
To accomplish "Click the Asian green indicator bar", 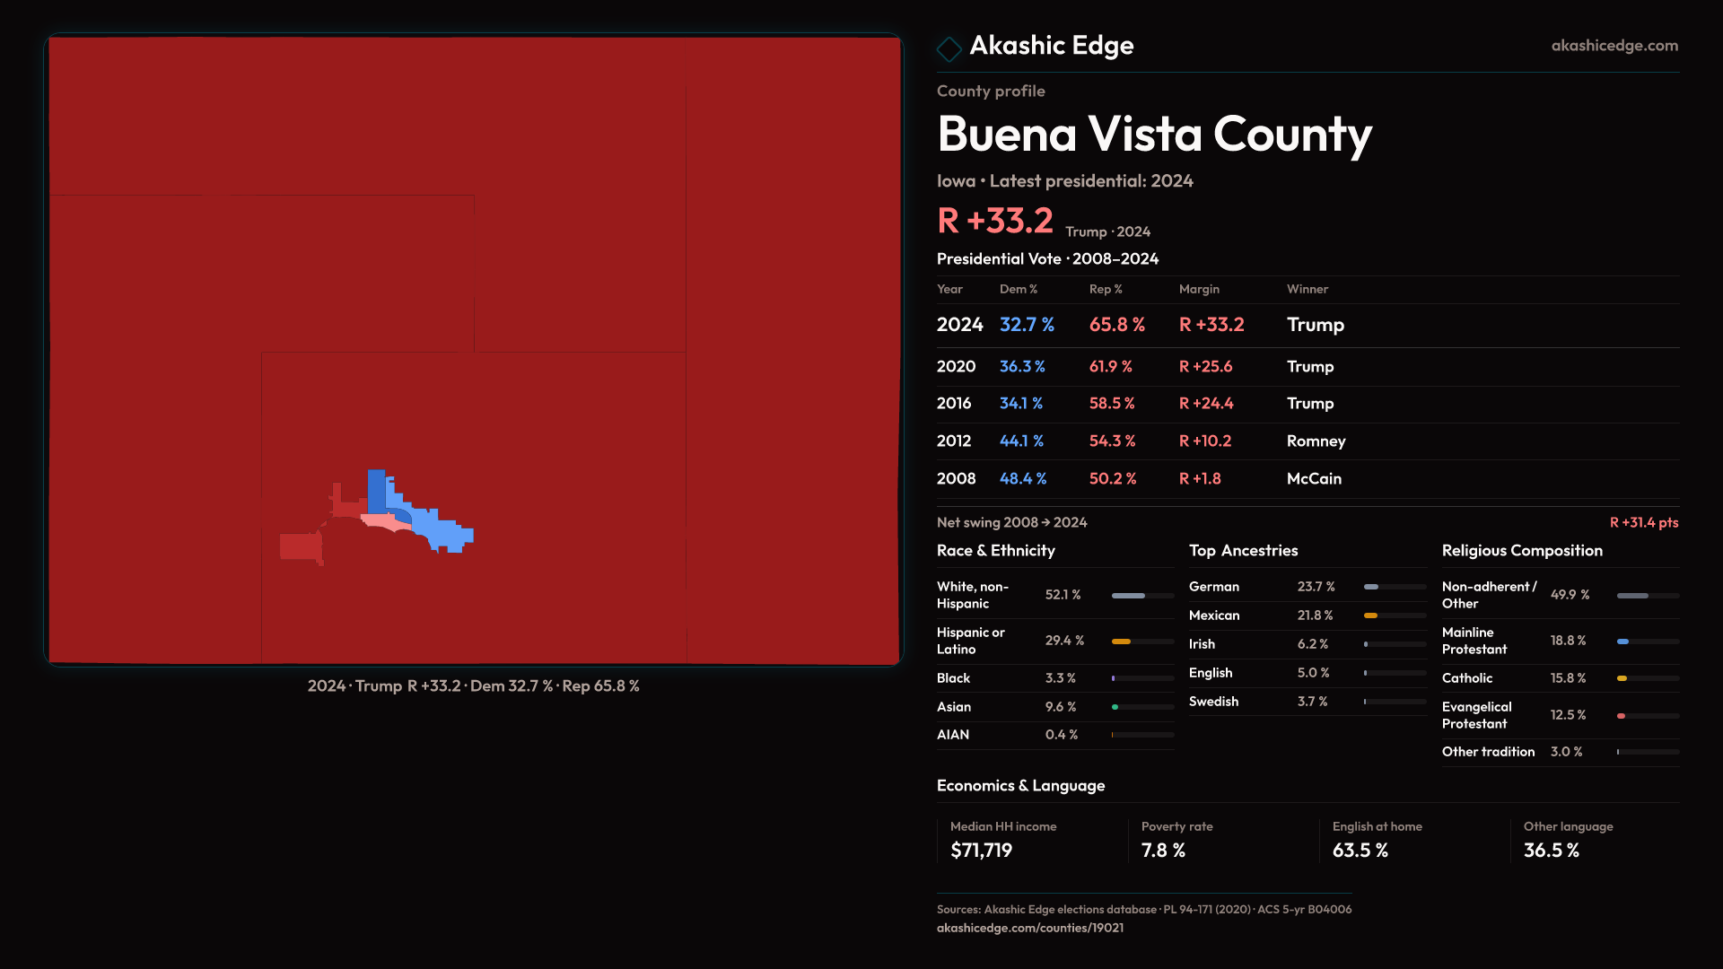I will click(x=1115, y=707).
